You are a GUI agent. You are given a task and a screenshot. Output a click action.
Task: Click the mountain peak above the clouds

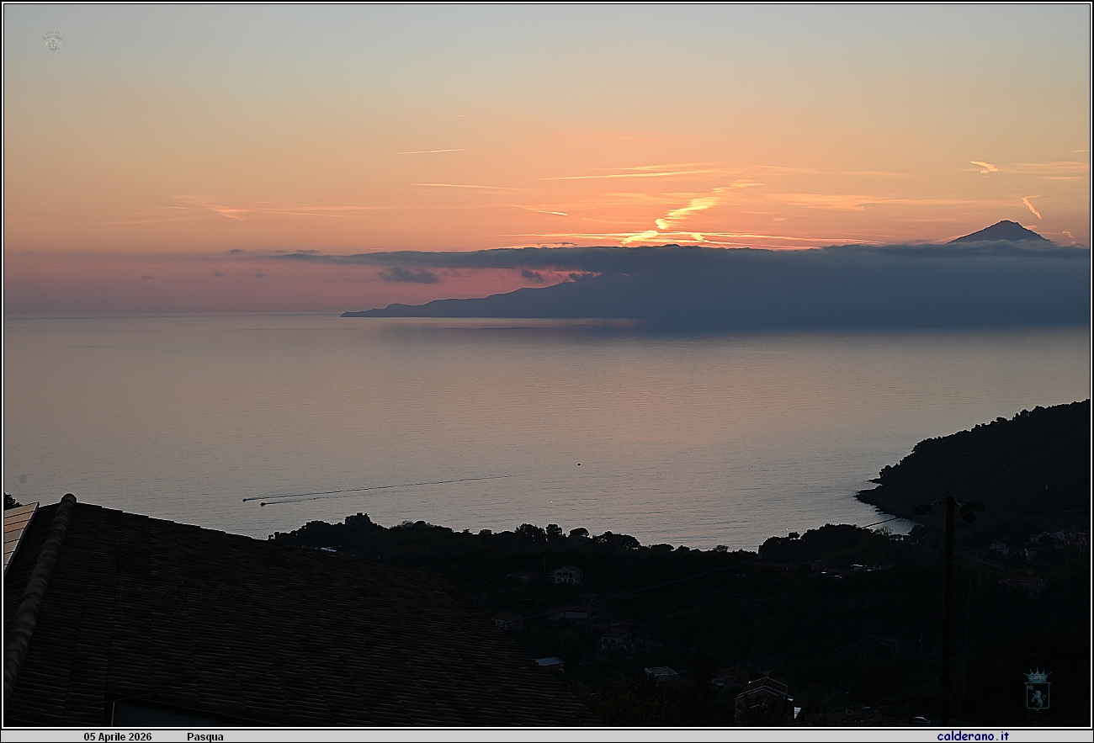(x=1000, y=231)
